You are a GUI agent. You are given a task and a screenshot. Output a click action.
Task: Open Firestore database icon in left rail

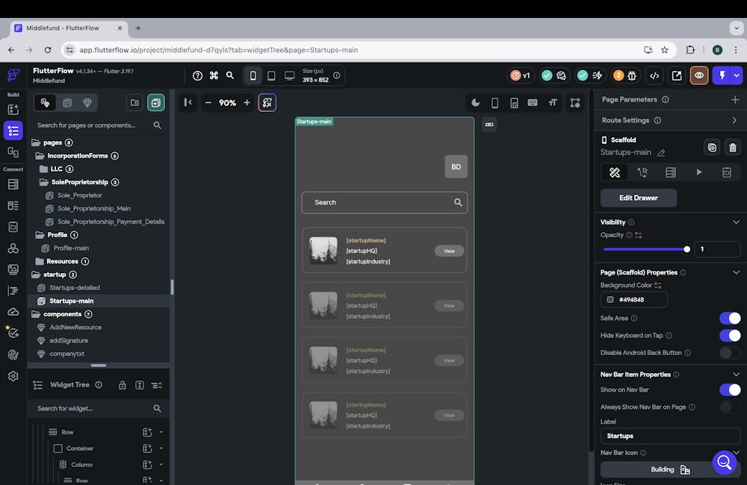13,184
